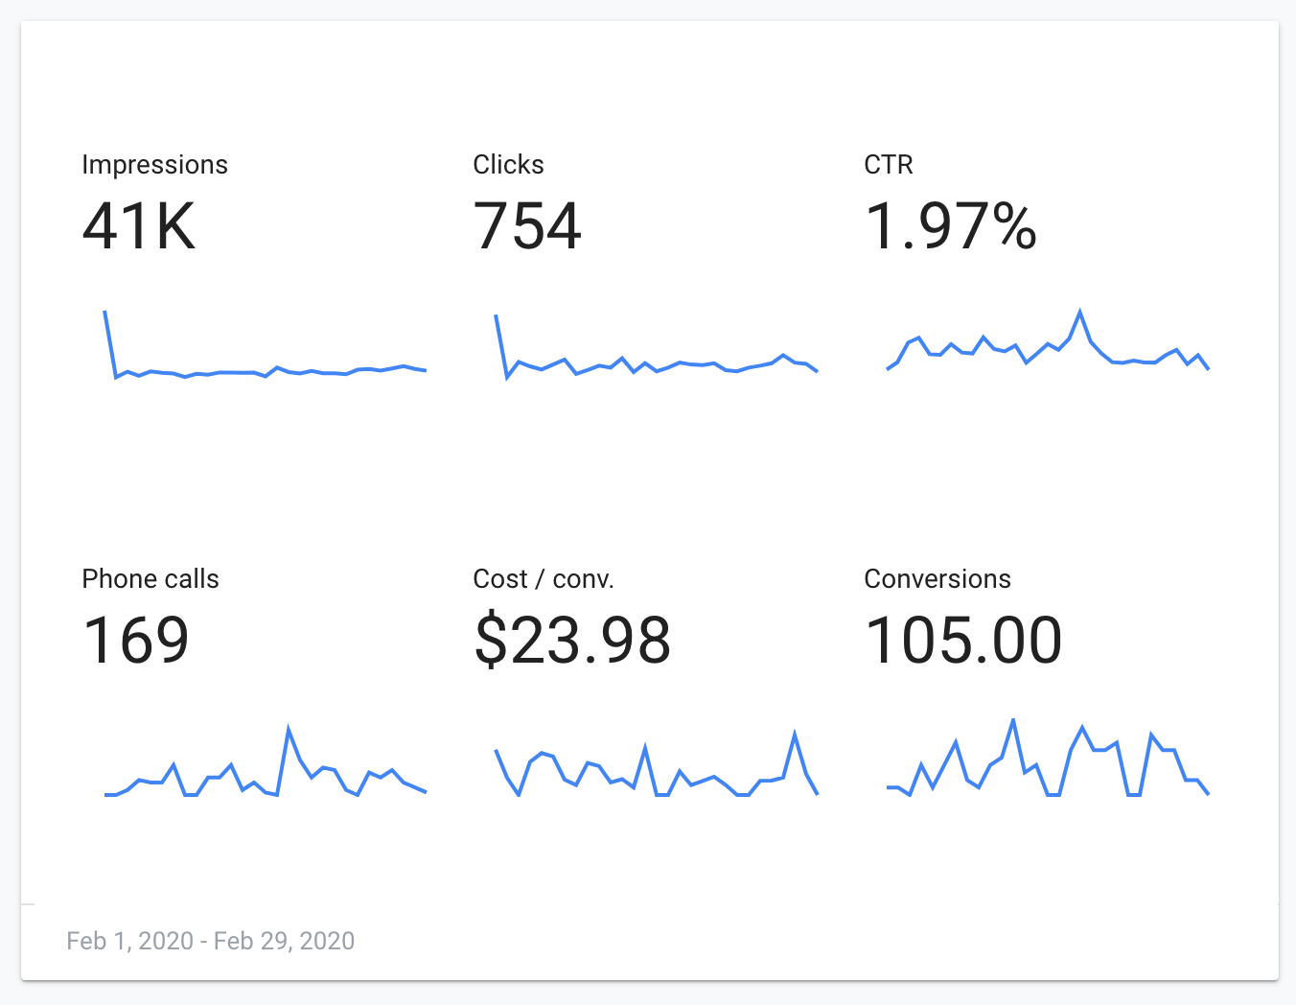The width and height of the screenshot is (1296, 1005).
Task: Select the $23.98 cost per conversion value
Action: (x=572, y=641)
